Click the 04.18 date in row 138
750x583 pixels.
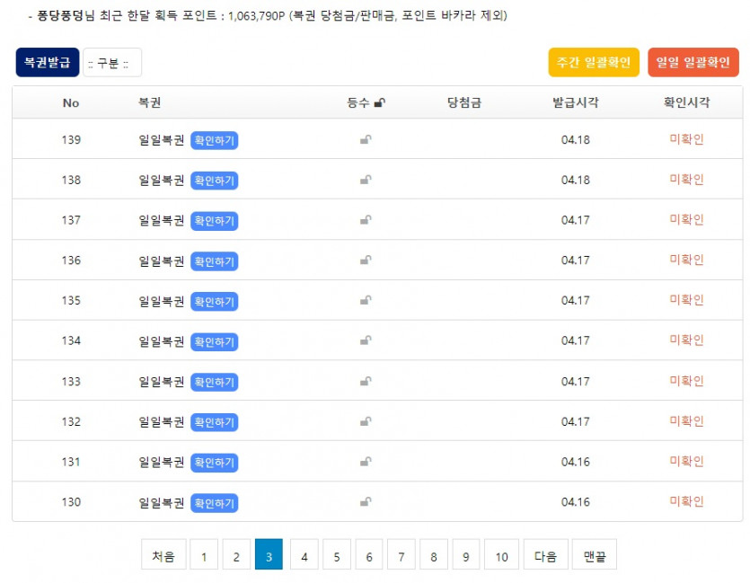click(576, 181)
